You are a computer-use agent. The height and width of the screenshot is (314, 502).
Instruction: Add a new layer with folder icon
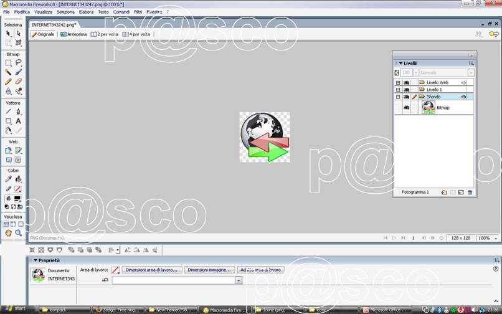[x=444, y=193]
